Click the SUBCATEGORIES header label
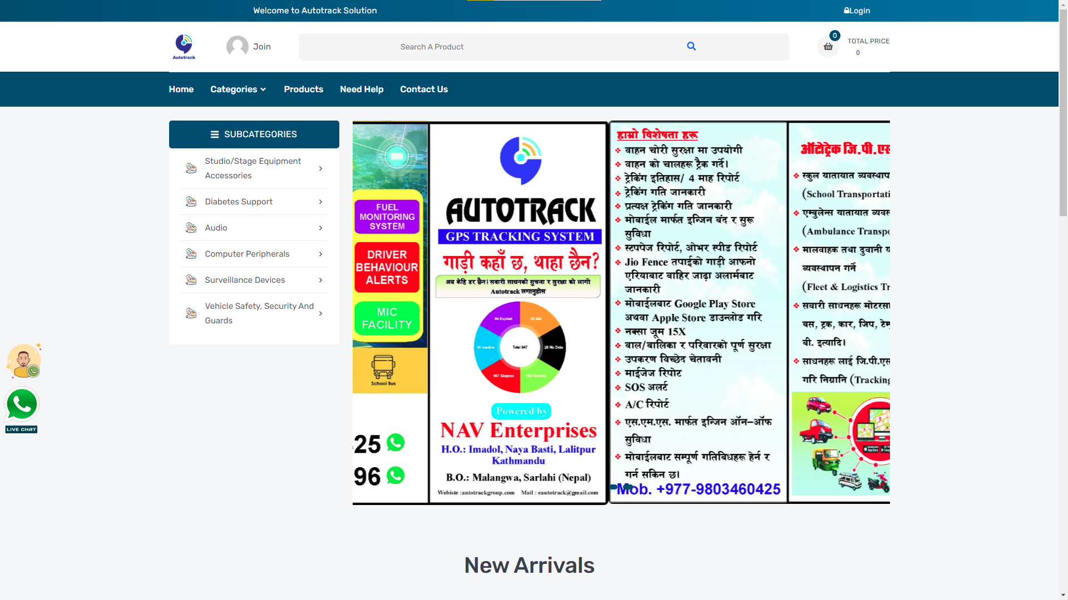 click(x=260, y=134)
